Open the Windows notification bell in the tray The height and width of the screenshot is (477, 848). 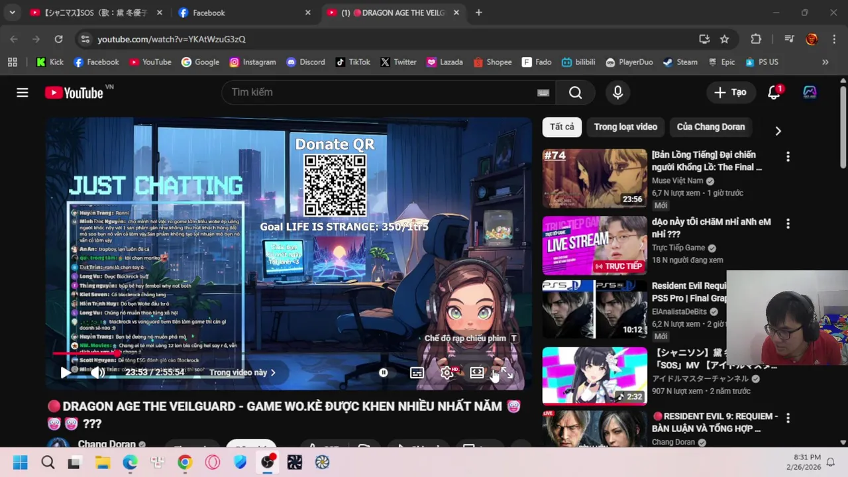[x=830, y=462]
